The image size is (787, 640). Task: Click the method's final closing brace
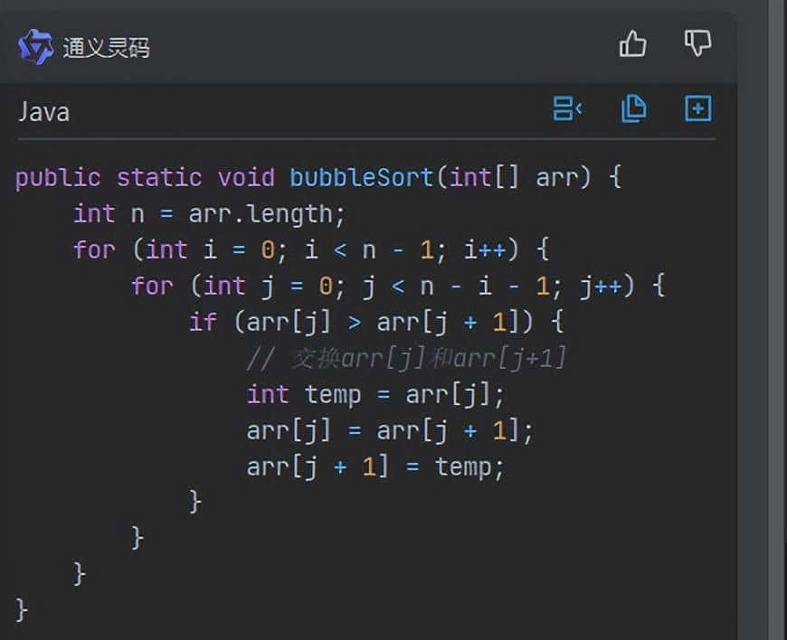click(22, 608)
